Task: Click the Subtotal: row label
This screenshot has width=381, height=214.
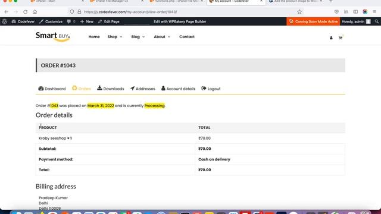Action: point(48,149)
